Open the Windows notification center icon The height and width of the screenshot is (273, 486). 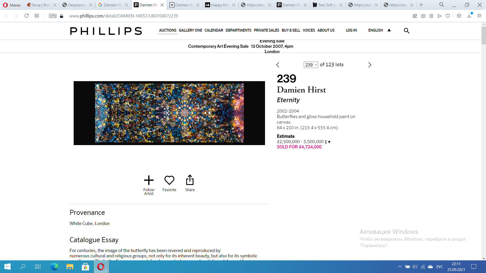tap(474, 267)
